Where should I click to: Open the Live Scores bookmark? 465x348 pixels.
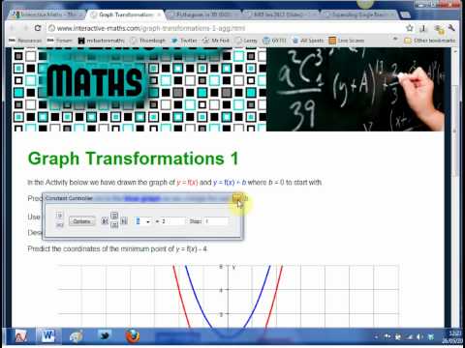(347, 41)
